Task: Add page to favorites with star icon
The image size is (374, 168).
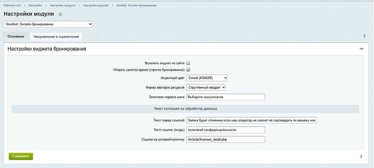Action: 60,14
